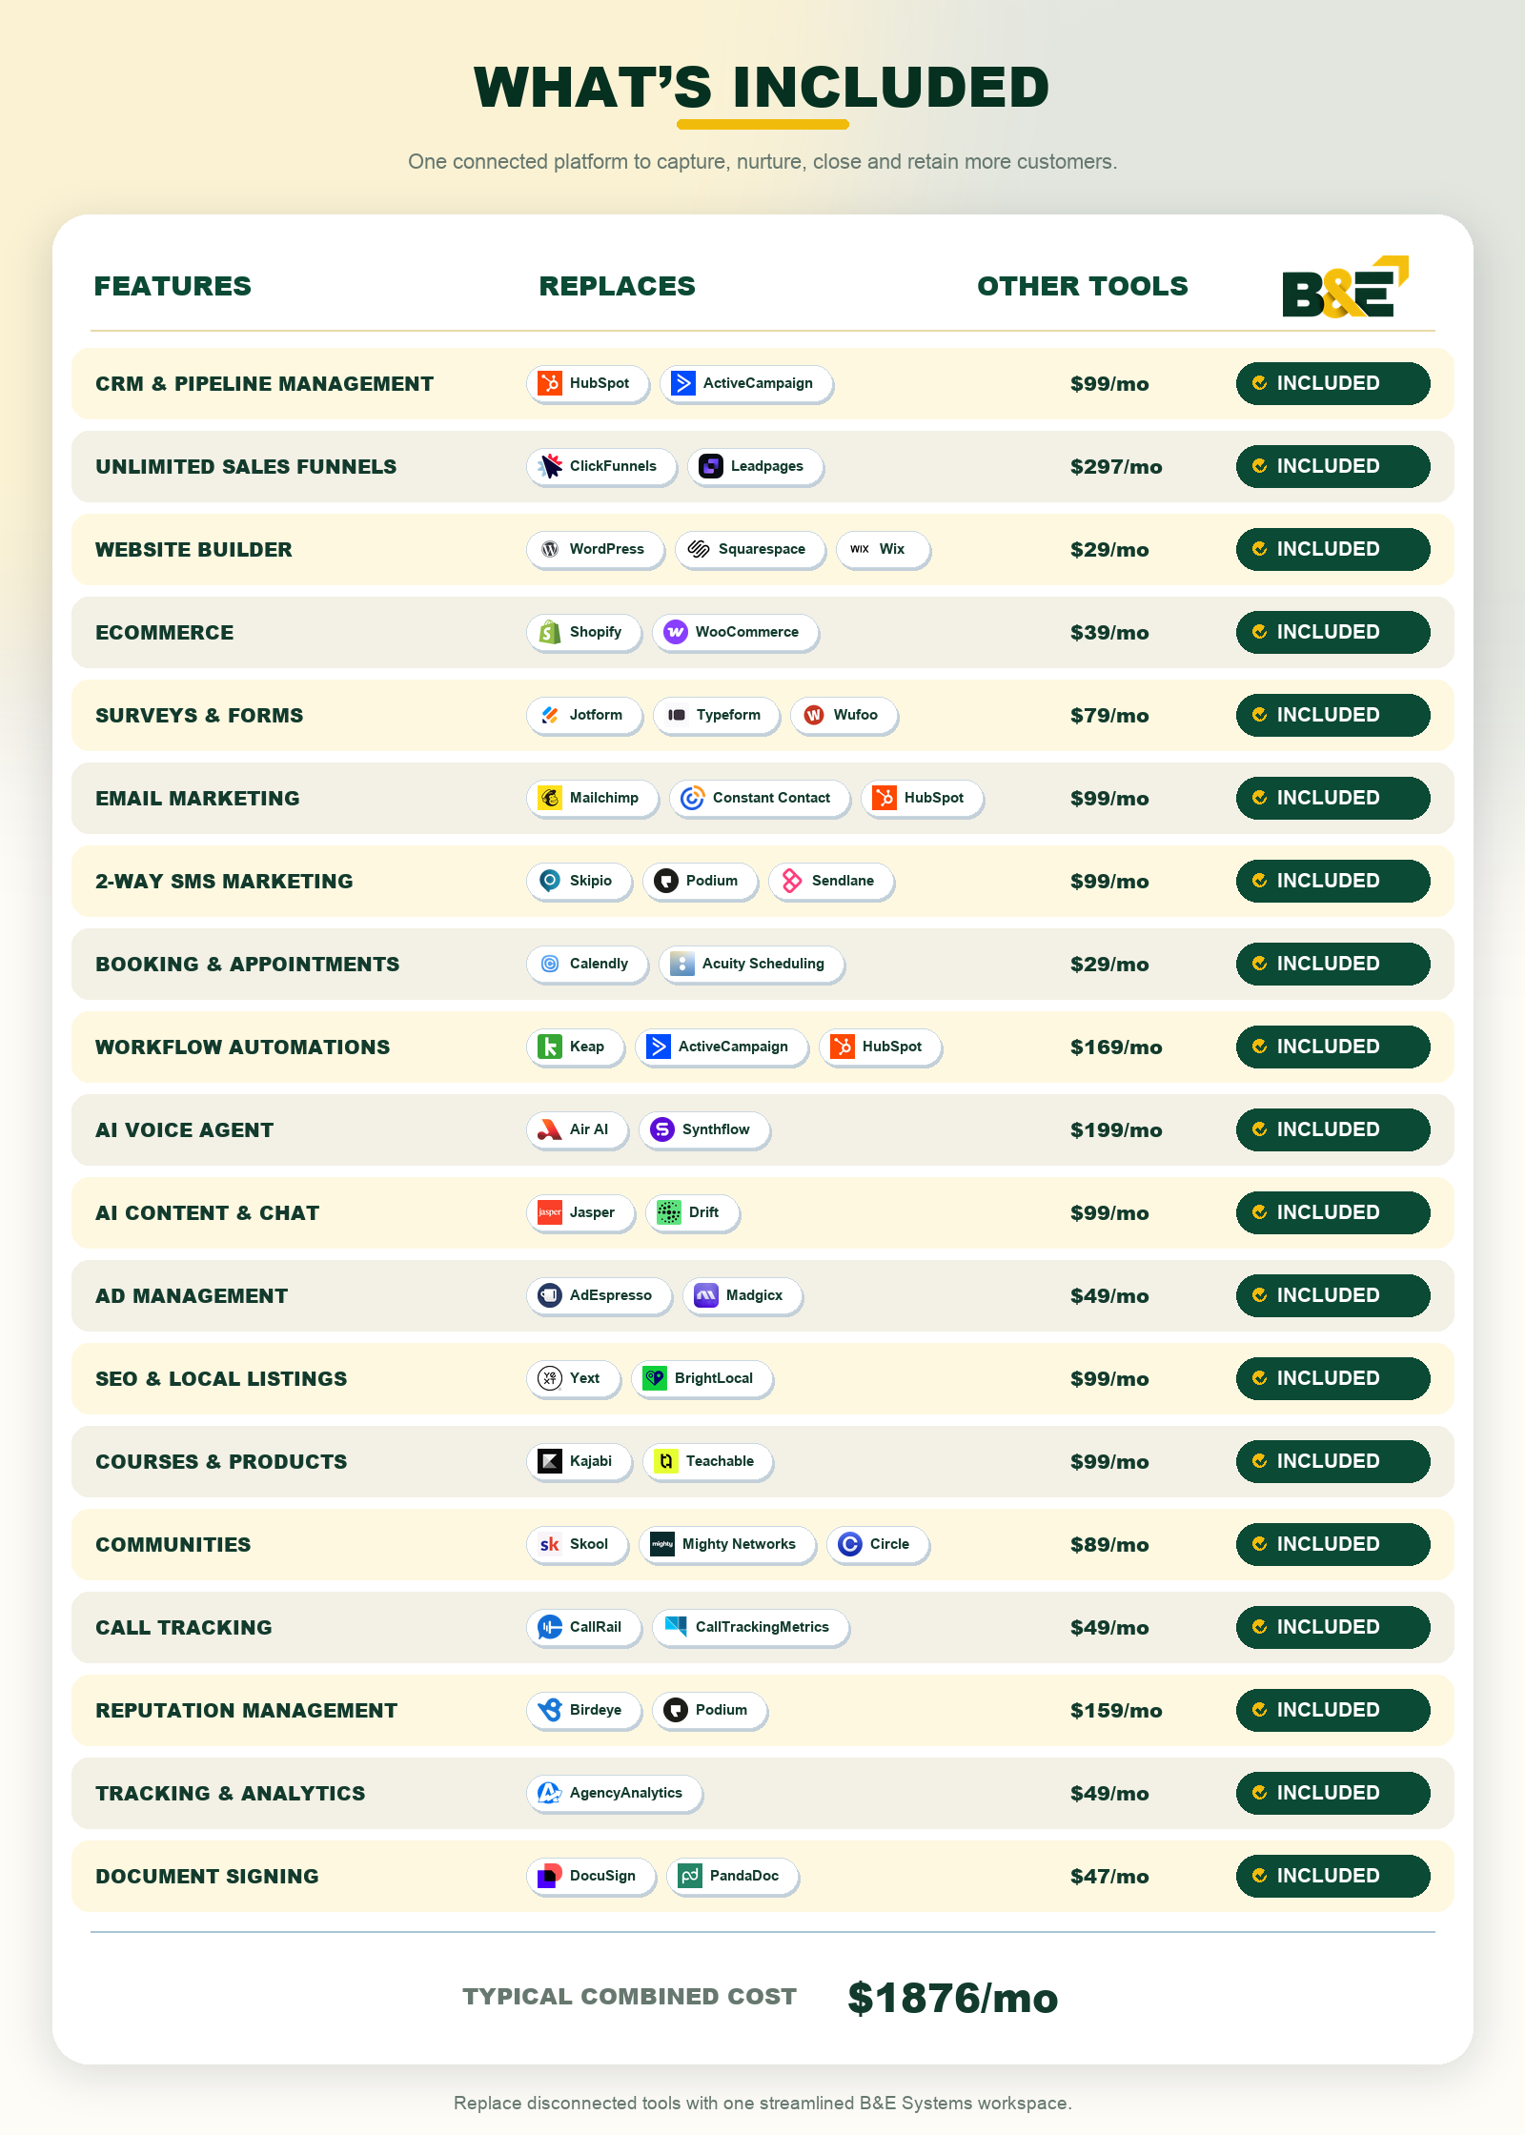Click the "REPLACES" column header
Viewport: 1525px width, 2135px height.
pos(618,286)
